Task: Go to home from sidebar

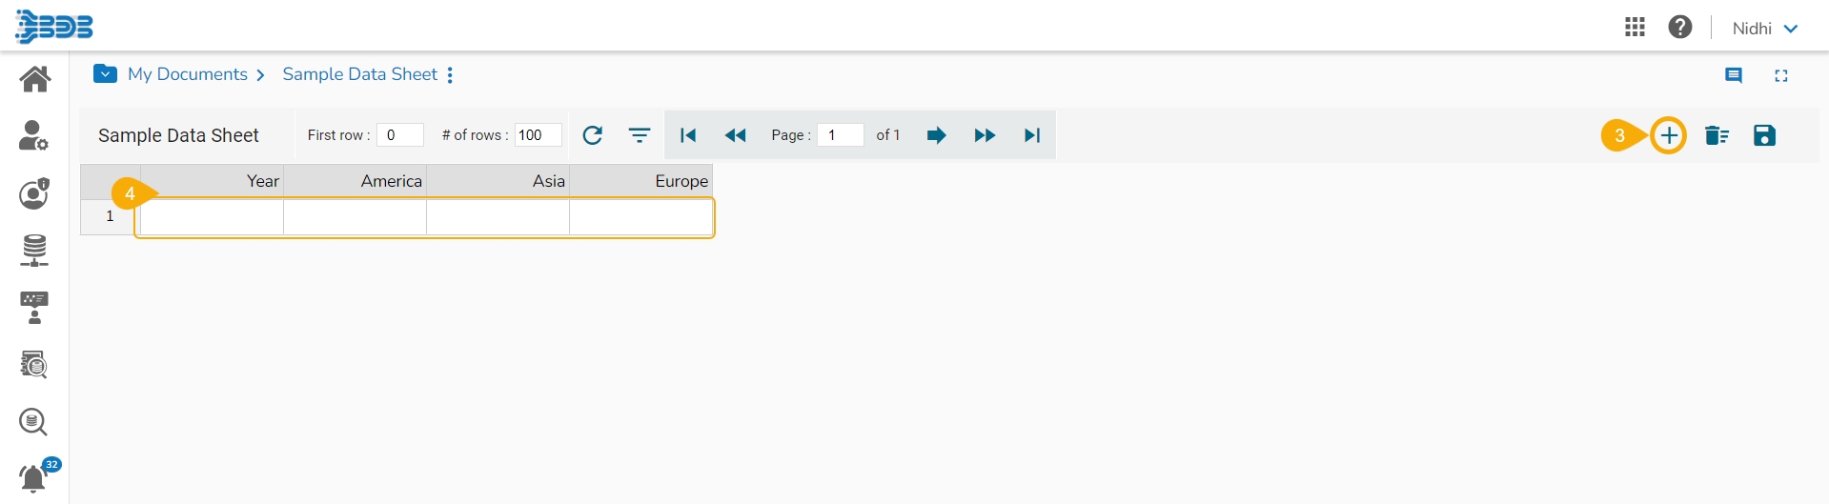Action: [x=35, y=79]
